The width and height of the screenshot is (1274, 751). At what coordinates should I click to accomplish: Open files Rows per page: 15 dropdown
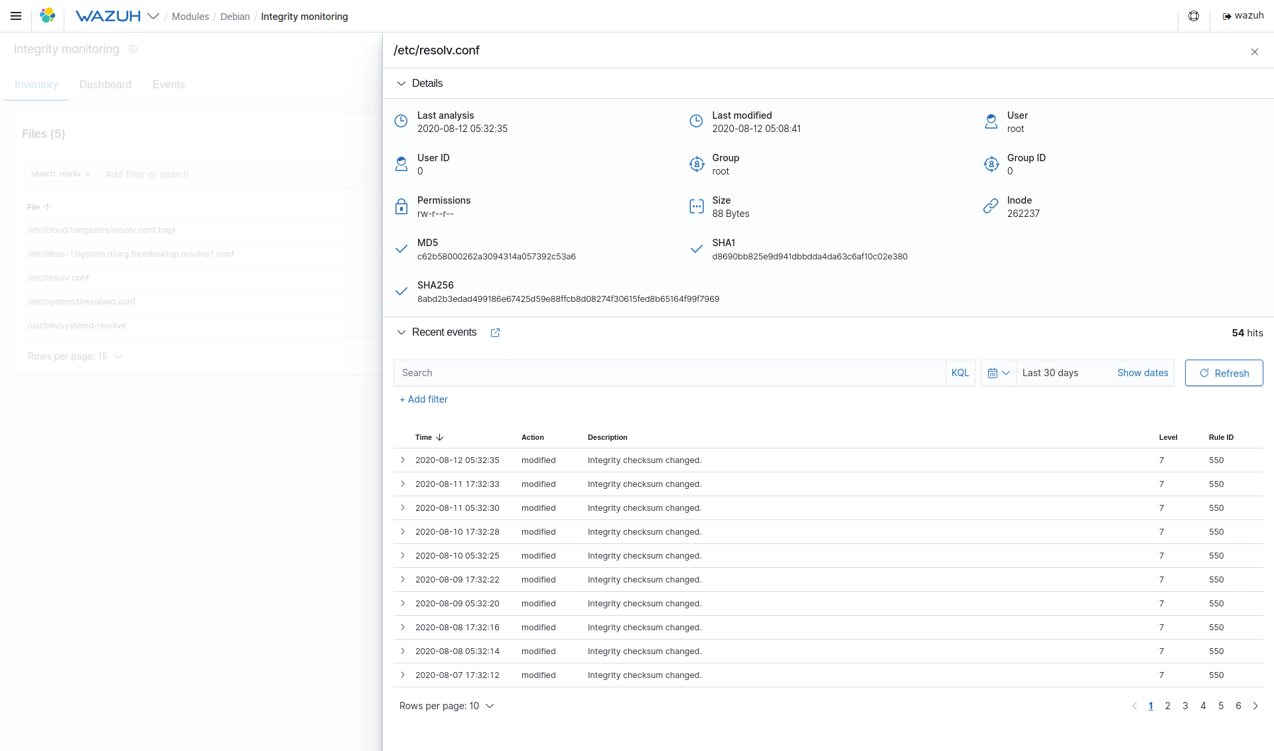[x=75, y=356]
